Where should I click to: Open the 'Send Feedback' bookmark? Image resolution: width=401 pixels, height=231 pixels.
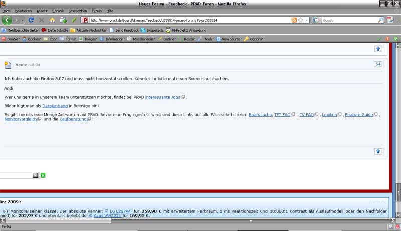127,30
